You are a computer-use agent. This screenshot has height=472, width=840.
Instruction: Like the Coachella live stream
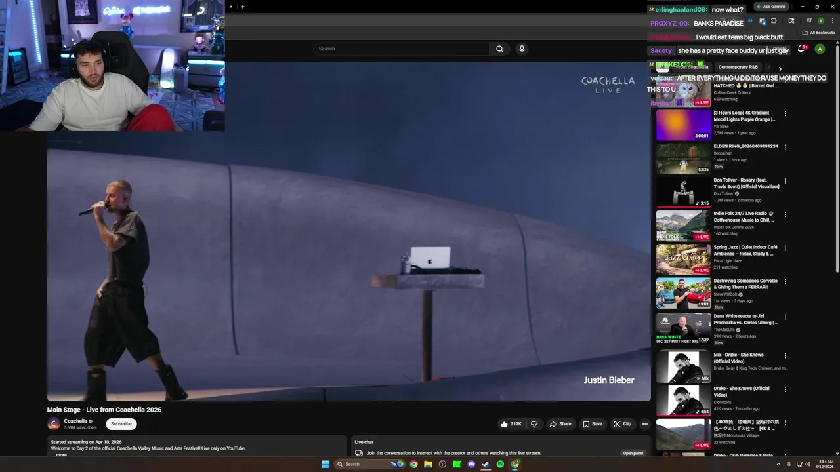pyautogui.click(x=511, y=424)
